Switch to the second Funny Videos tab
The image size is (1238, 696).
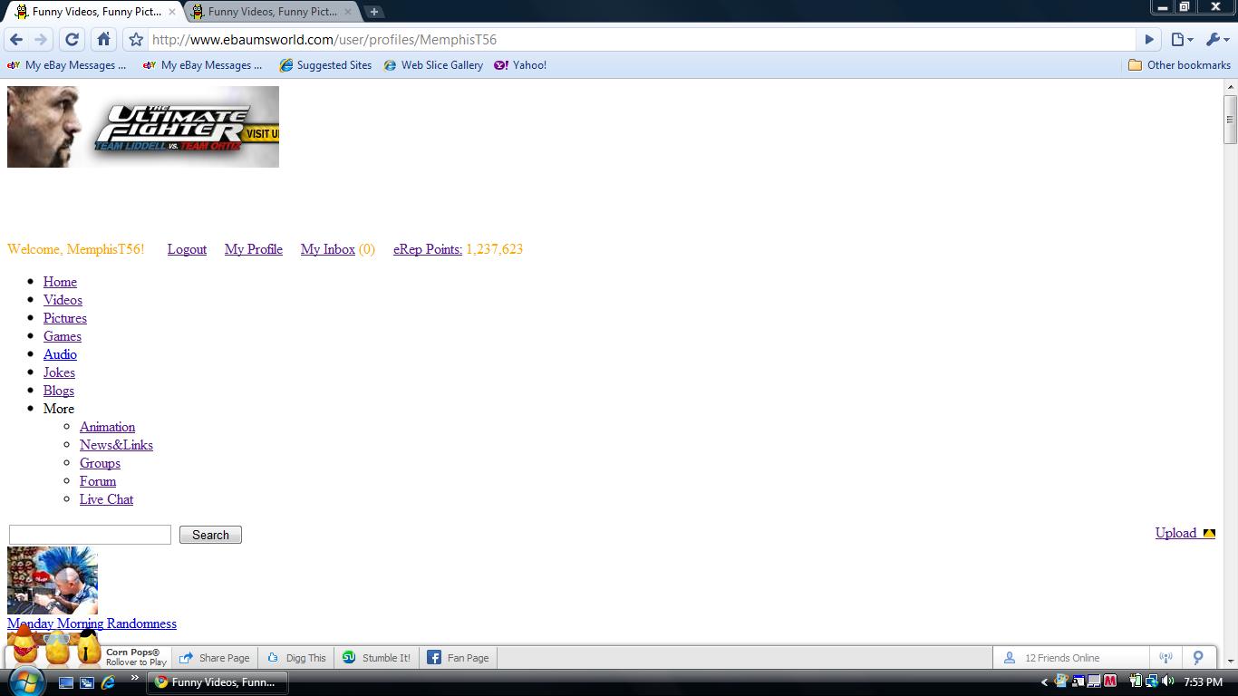click(272, 12)
